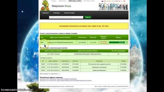Switch to the BTC Фонд +30% tab
164x92 pixels.
tap(89, 1)
